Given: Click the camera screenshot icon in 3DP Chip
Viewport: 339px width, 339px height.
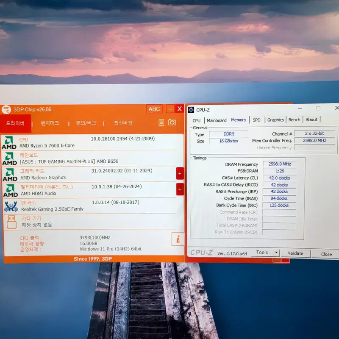Looking at the screenshot, I should 172,122.
